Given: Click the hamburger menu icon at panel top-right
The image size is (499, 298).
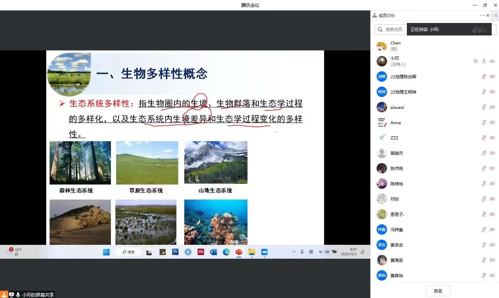Looking at the screenshot, I should 496,15.
